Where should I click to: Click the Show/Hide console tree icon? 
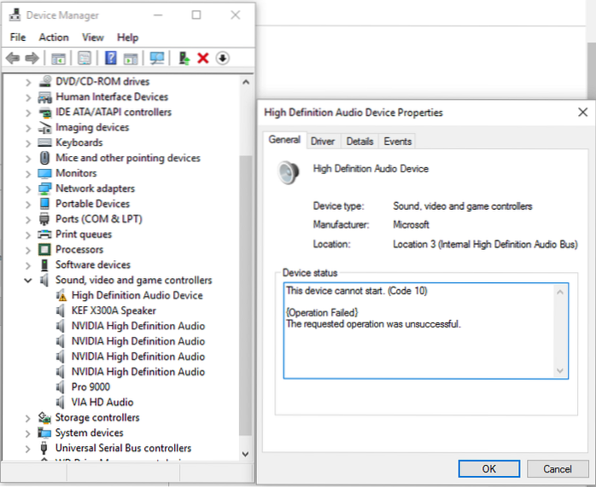click(58, 58)
